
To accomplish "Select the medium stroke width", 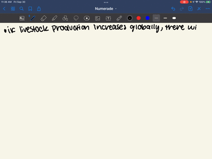I will 165,18.
